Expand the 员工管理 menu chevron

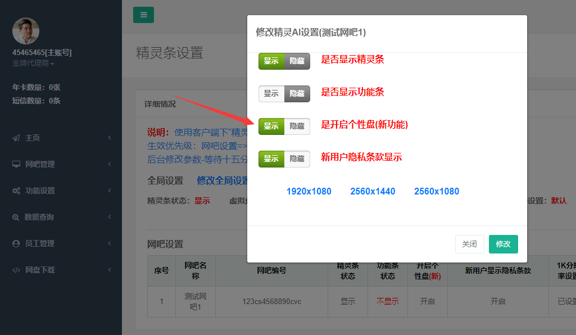[x=110, y=243]
